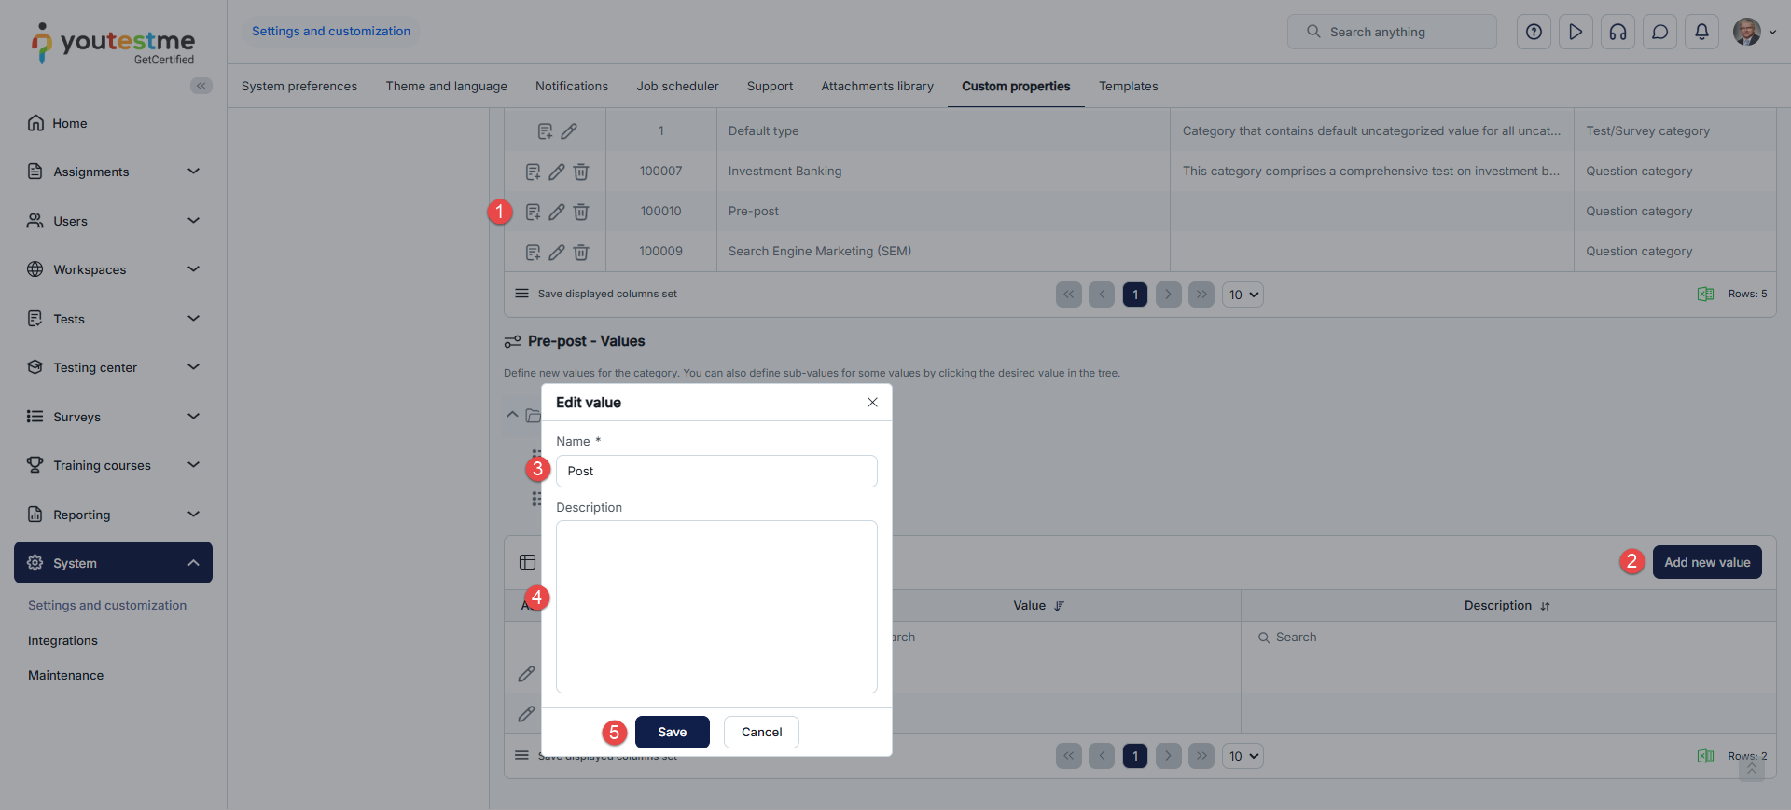Edit the Investment Banking category with the pencil
The height and width of the screenshot is (810, 1791).
pos(556,172)
